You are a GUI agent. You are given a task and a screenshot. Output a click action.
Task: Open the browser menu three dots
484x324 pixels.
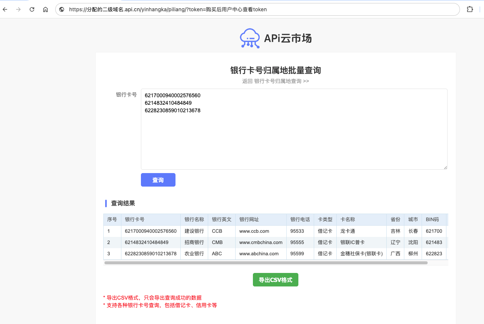[x=482, y=9]
